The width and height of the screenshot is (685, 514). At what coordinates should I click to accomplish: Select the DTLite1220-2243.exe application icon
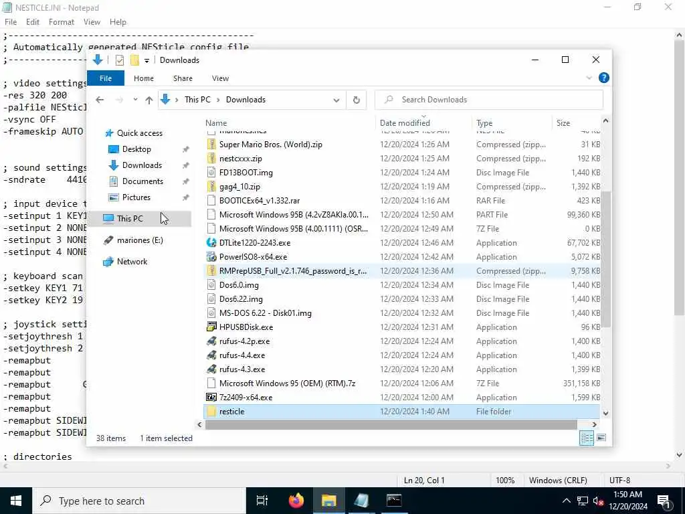coord(211,242)
